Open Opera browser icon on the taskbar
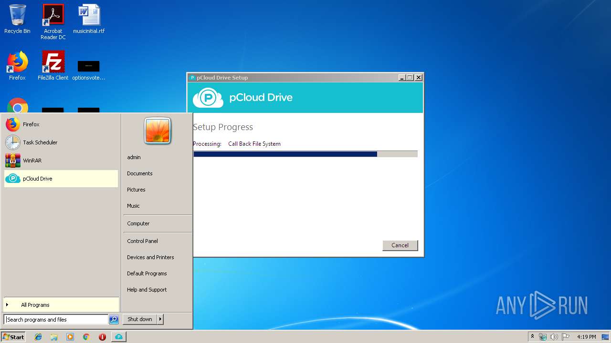 coord(102,337)
